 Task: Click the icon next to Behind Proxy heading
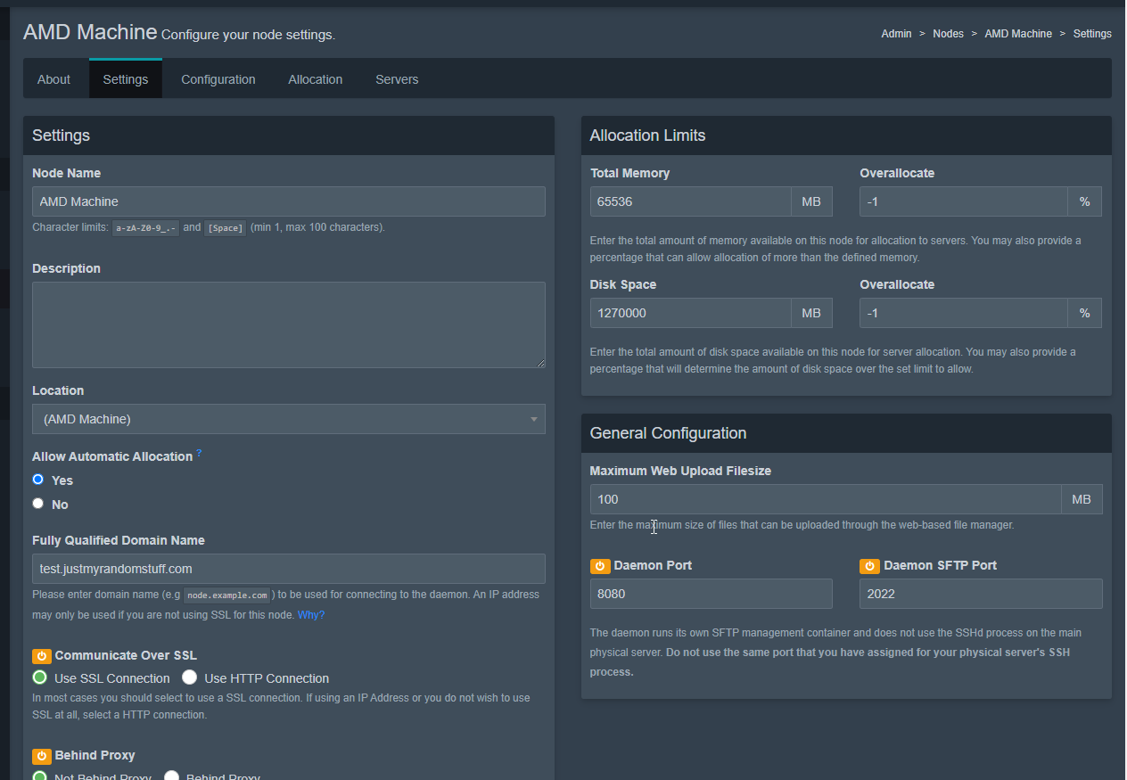point(41,755)
